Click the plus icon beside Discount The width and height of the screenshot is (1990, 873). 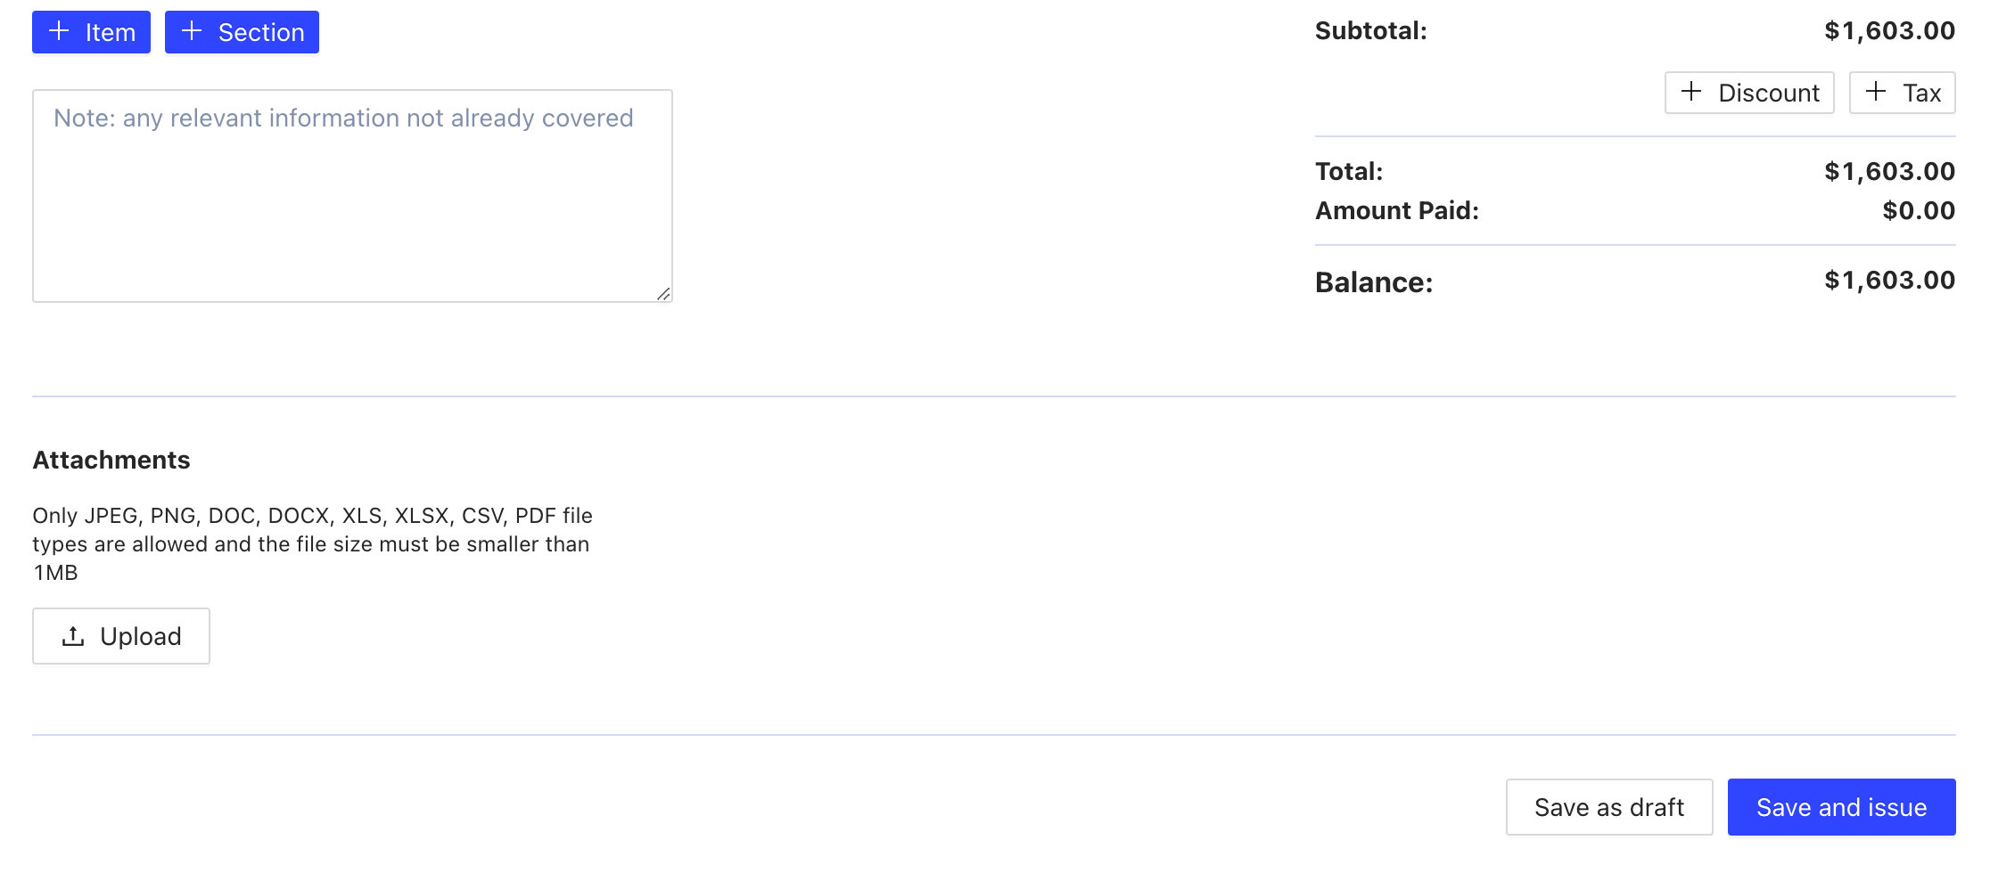tap(1691, 92)
